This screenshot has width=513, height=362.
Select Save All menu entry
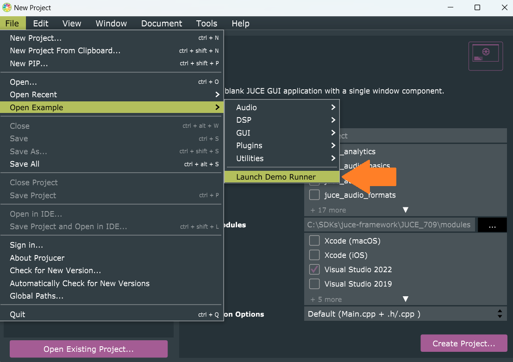[112, 164]
